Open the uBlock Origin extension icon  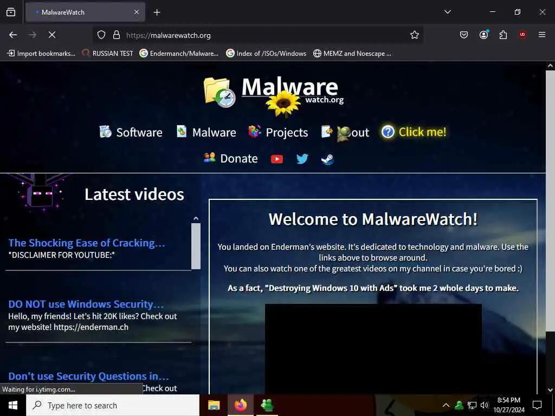(522, 34)
